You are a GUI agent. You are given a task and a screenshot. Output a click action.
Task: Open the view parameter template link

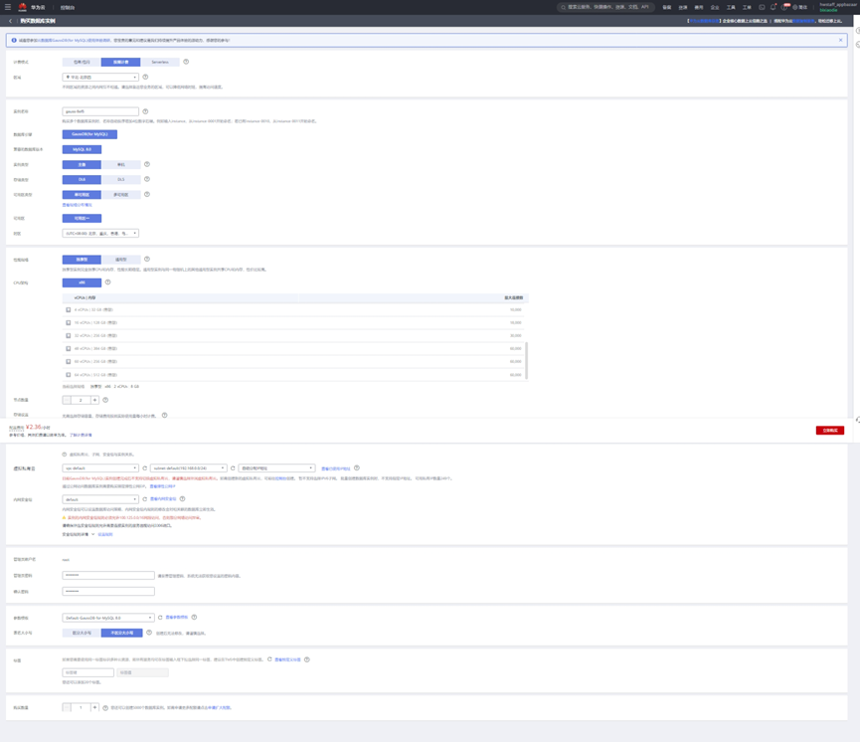click(177, 618)
